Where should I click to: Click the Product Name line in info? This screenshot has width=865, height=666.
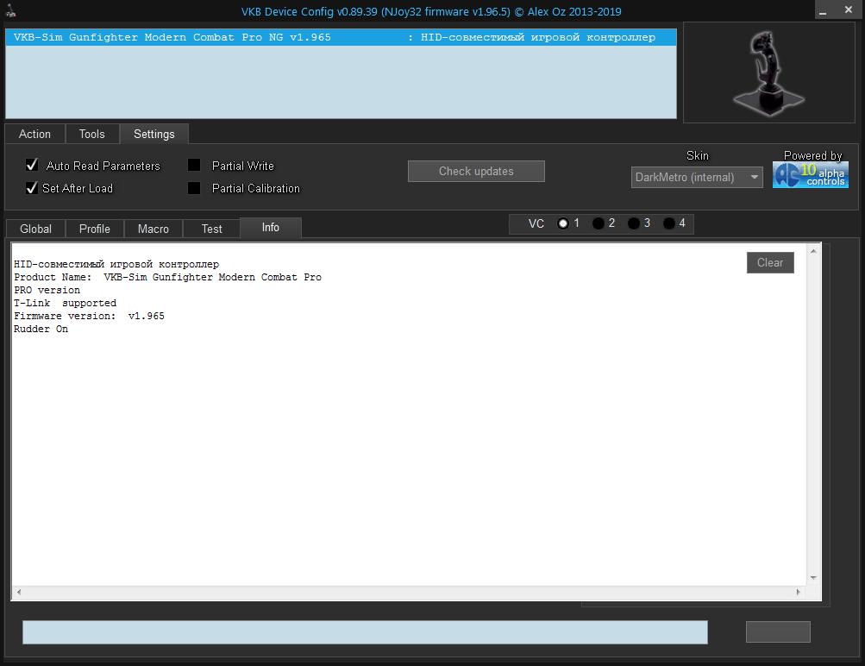pos(167,278)
